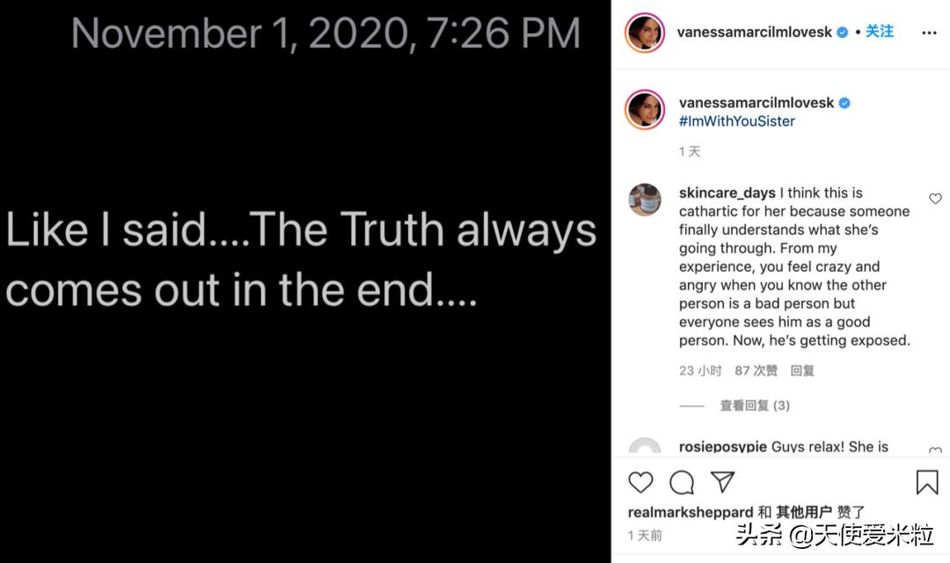
Task: Share the post via paper plane icon
Action: coord(722,482)
